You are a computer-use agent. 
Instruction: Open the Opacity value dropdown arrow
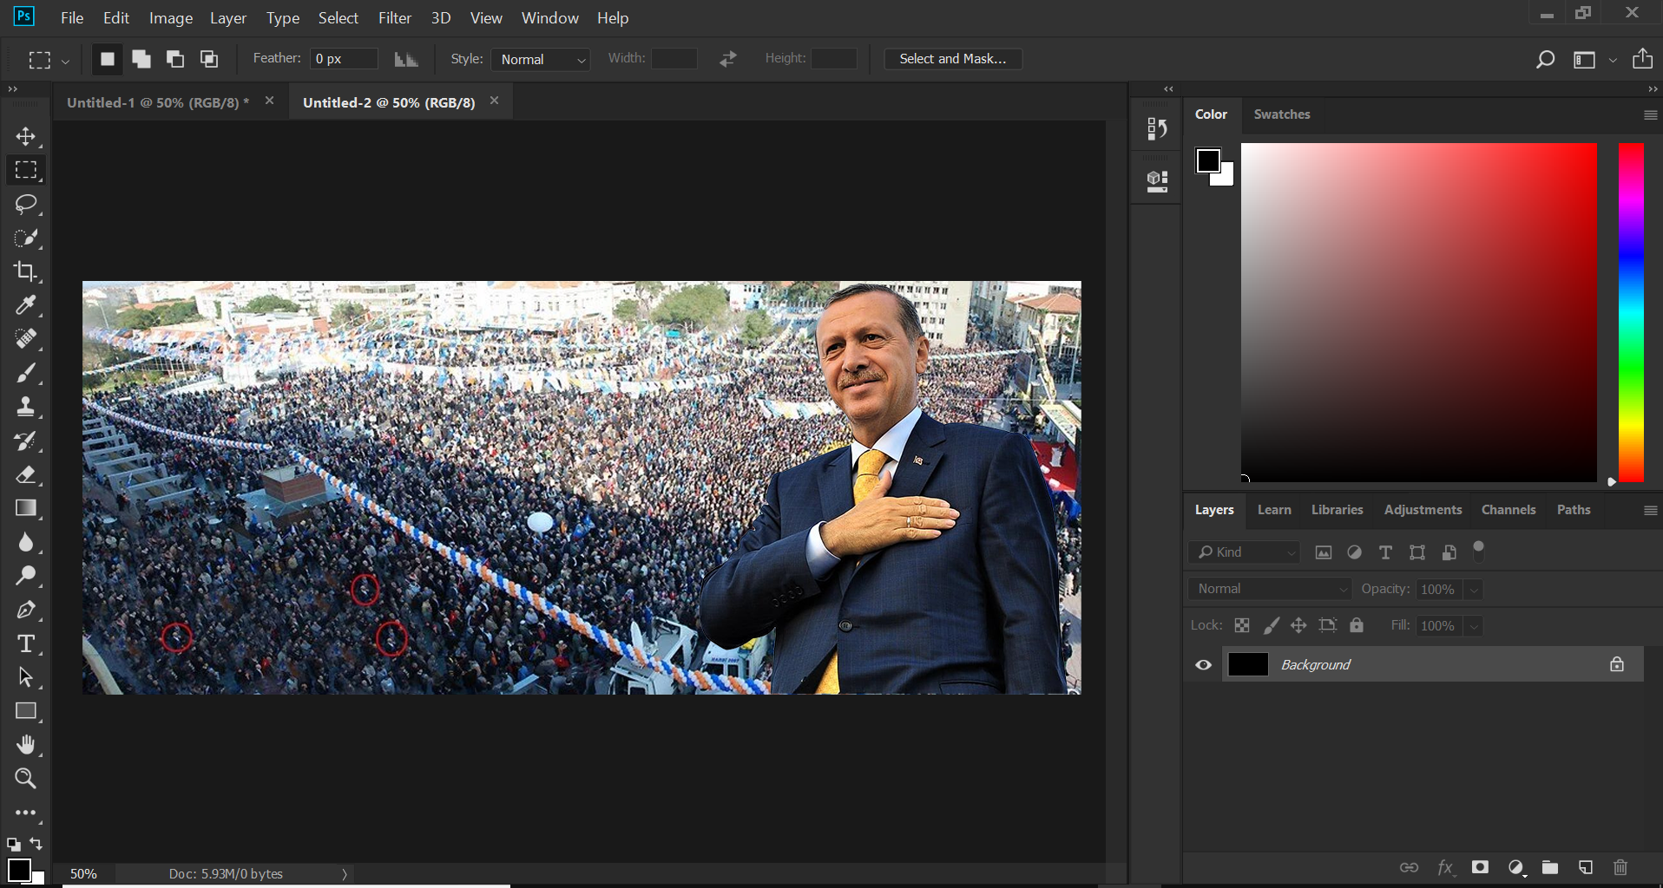pos(1473,590)
